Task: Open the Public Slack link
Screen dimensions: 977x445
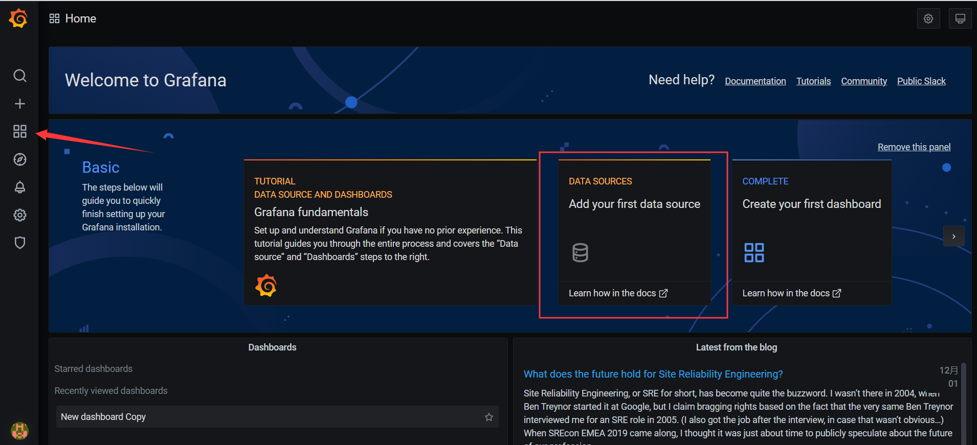Action: tap(921, 81)
